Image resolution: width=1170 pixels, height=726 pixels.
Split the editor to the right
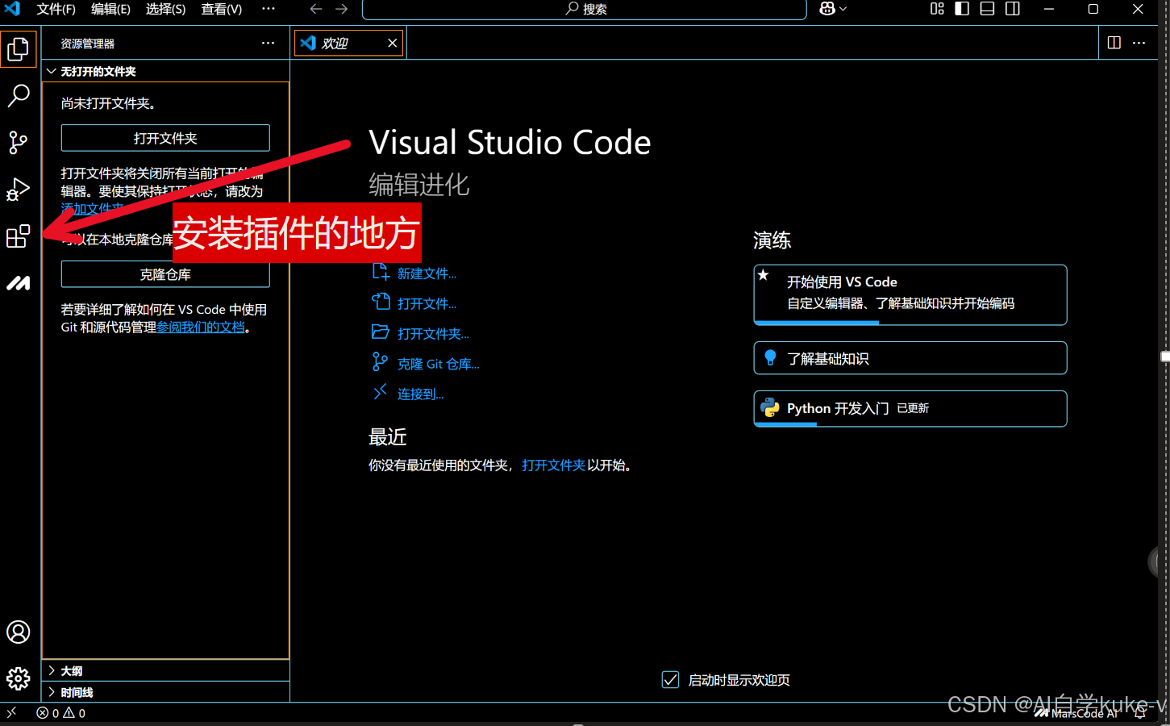1114,43
